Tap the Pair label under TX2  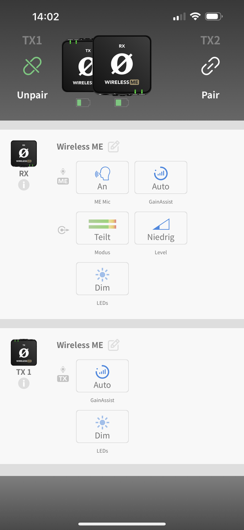210,95
